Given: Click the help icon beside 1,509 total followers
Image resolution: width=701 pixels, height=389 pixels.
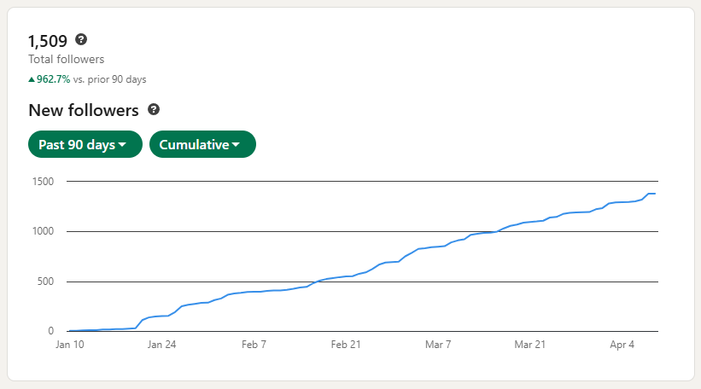Looking at the screenshot, I should coord(81,40).
